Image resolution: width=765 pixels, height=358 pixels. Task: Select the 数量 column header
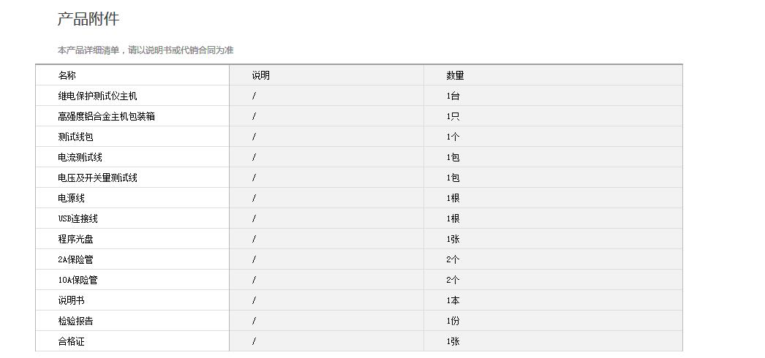[455, 75]
